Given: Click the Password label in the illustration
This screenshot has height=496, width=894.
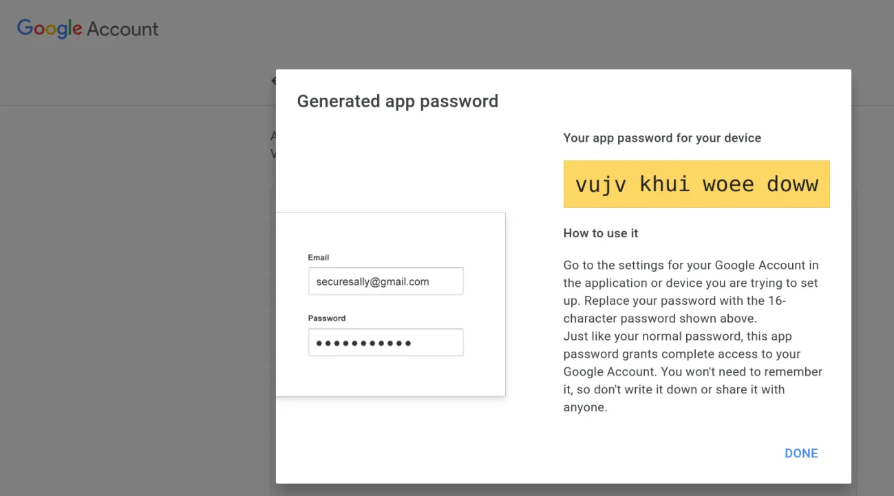Looking at the screenshot, I should point(326,319).
